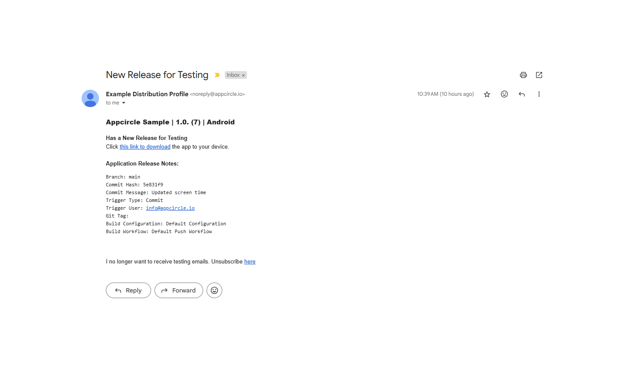Image resolution: width=625 pixels, height=390 pixels.
Task: Click the info@appcircle.io email link
Action: [170, 208]
